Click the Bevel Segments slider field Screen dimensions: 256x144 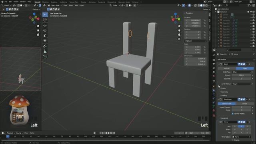(241, 79)
